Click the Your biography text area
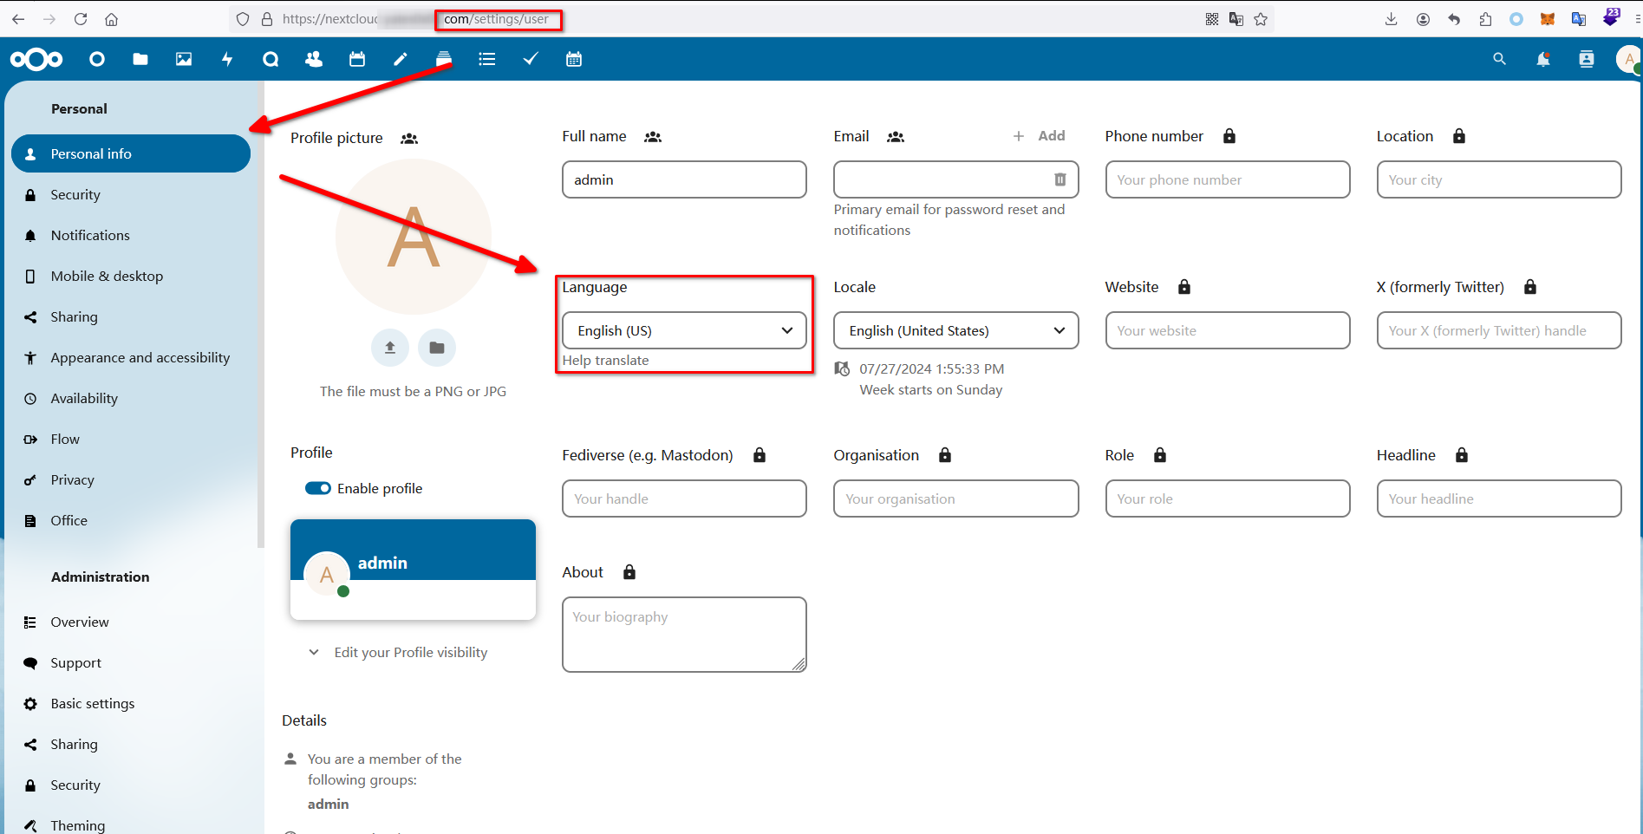1643x834 pixels. coord(684,634)
